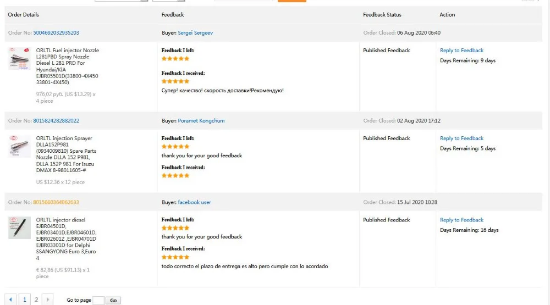The height and width of the screenshot is (305, 550).
Task: Reply to Feedback for Poramet Kongchum order
Action: click(x=461, y=138)
